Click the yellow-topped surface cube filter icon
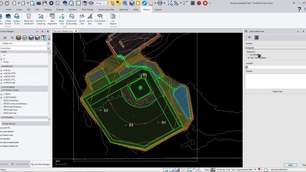The height and width of the screenshot is (172, 306). click(x=19, y=38)
